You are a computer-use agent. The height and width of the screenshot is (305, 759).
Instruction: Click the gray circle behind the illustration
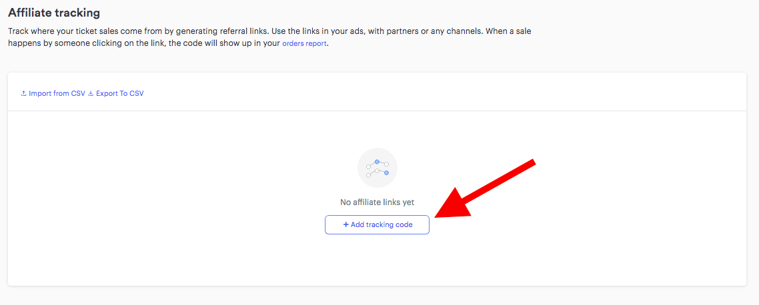(377, 168)
